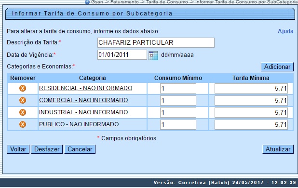This screenshot has height=188, width=298.
Task: Click the 'Descrição da Tarifa:' label
Action: click(32, 42)
